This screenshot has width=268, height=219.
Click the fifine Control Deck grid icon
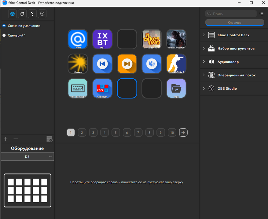tap(211, 35)
